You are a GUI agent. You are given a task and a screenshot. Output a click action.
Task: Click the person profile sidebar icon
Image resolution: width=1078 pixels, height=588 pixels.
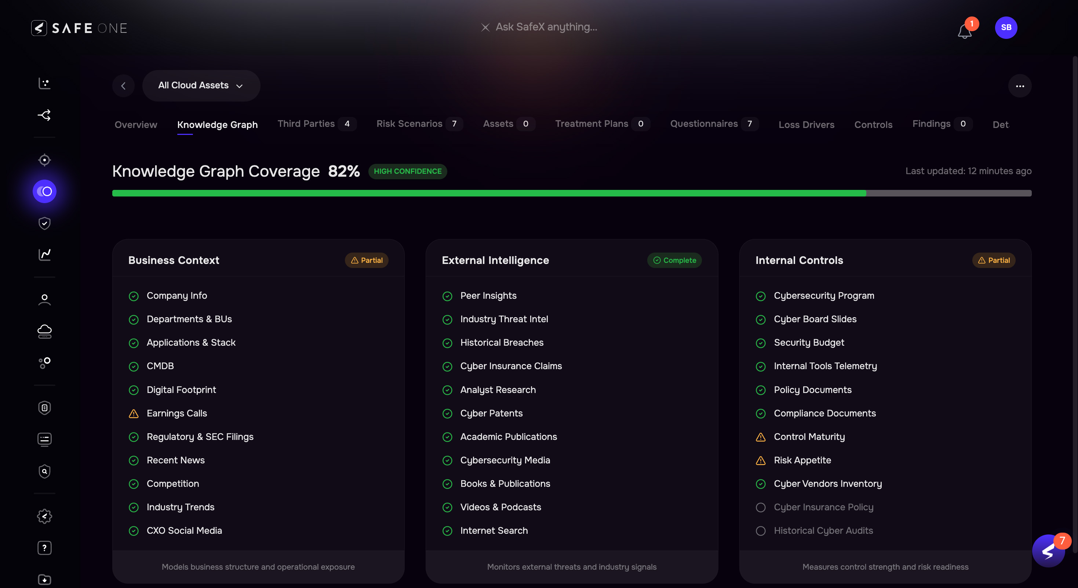(44, 300)
